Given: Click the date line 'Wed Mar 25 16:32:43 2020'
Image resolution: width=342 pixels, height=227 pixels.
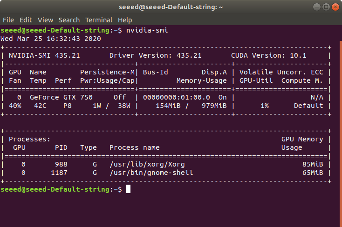Looking at the screenshot, I should point(51,39).
